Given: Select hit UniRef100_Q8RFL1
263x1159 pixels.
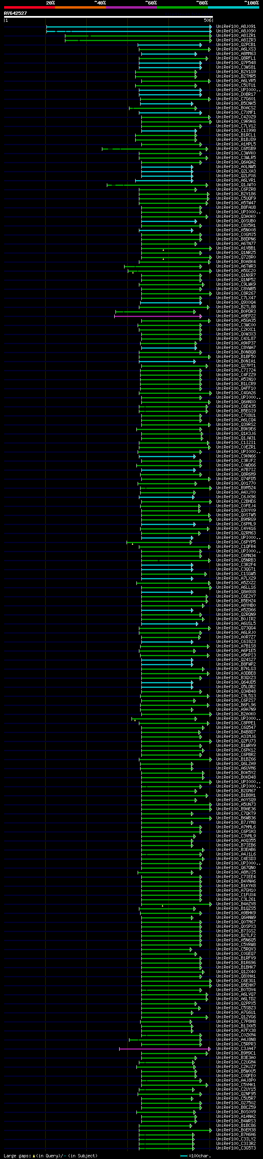Looking at the screenshot, I should coord(235,58).
